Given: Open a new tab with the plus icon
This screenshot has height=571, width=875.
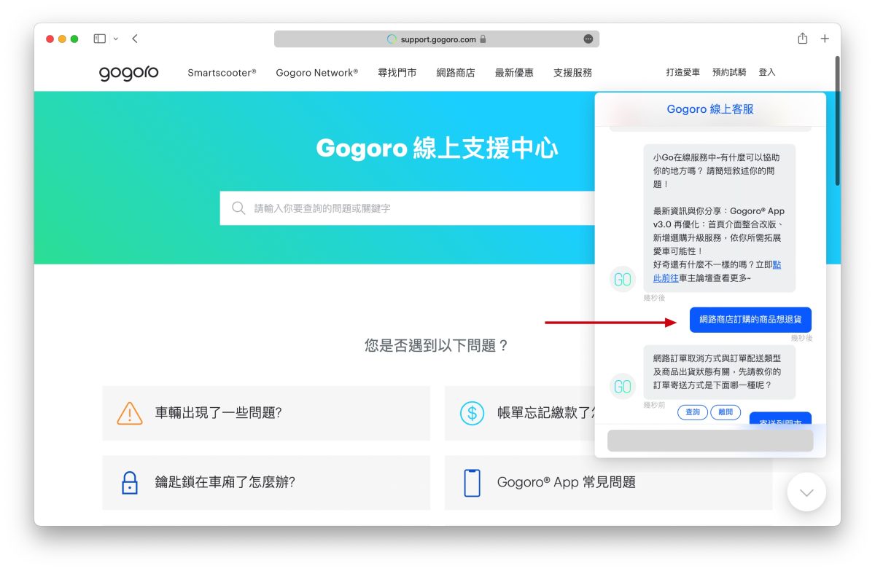Looking at the screenshot, I should click(x=825, y=39).
